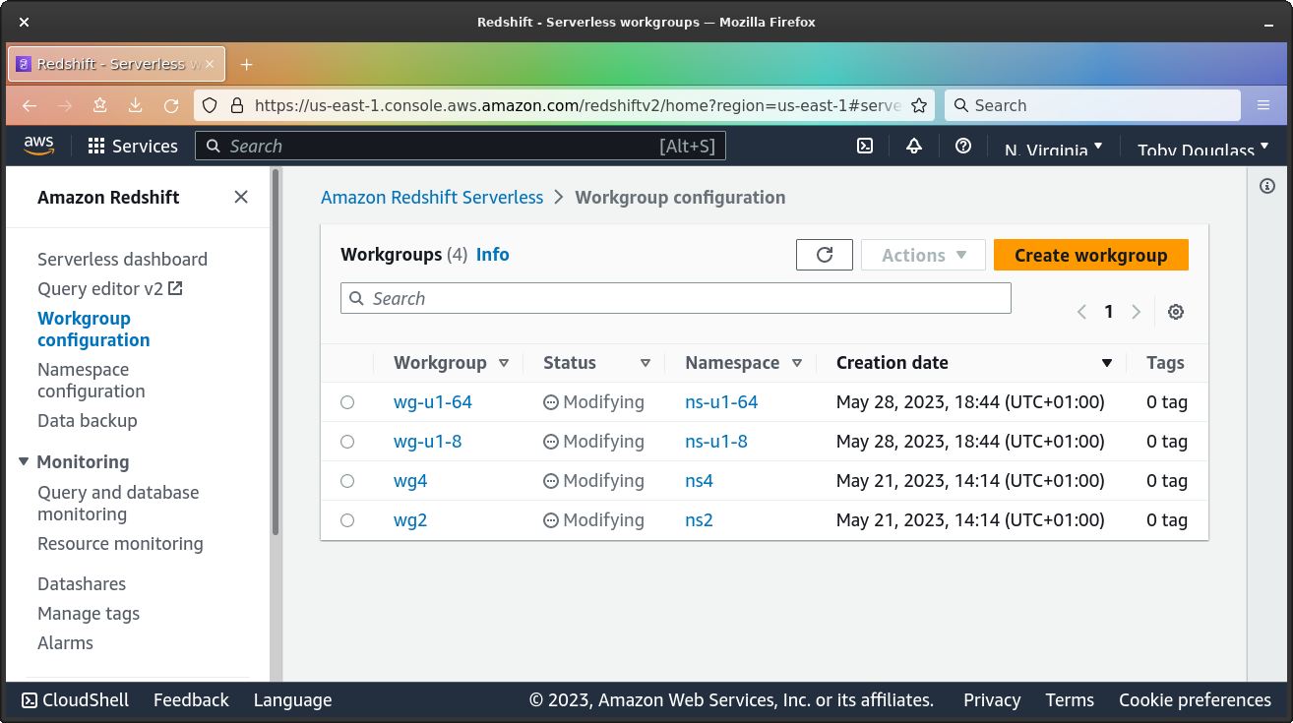Click the Info link next to Workgroups
Screen dimensions: 1293x723
tap(493, 255)
